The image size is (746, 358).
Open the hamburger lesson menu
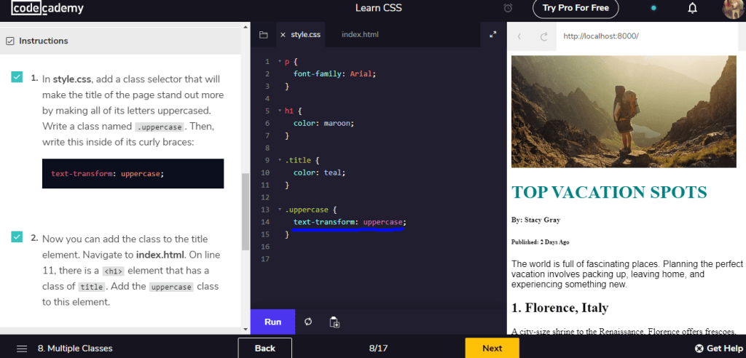click(22, 349)
